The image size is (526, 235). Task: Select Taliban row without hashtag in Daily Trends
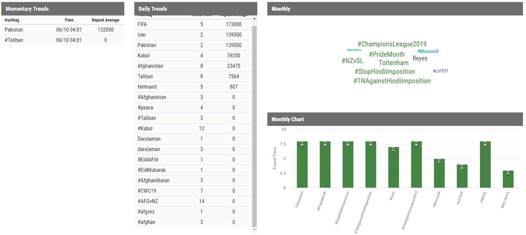[193, 76]
